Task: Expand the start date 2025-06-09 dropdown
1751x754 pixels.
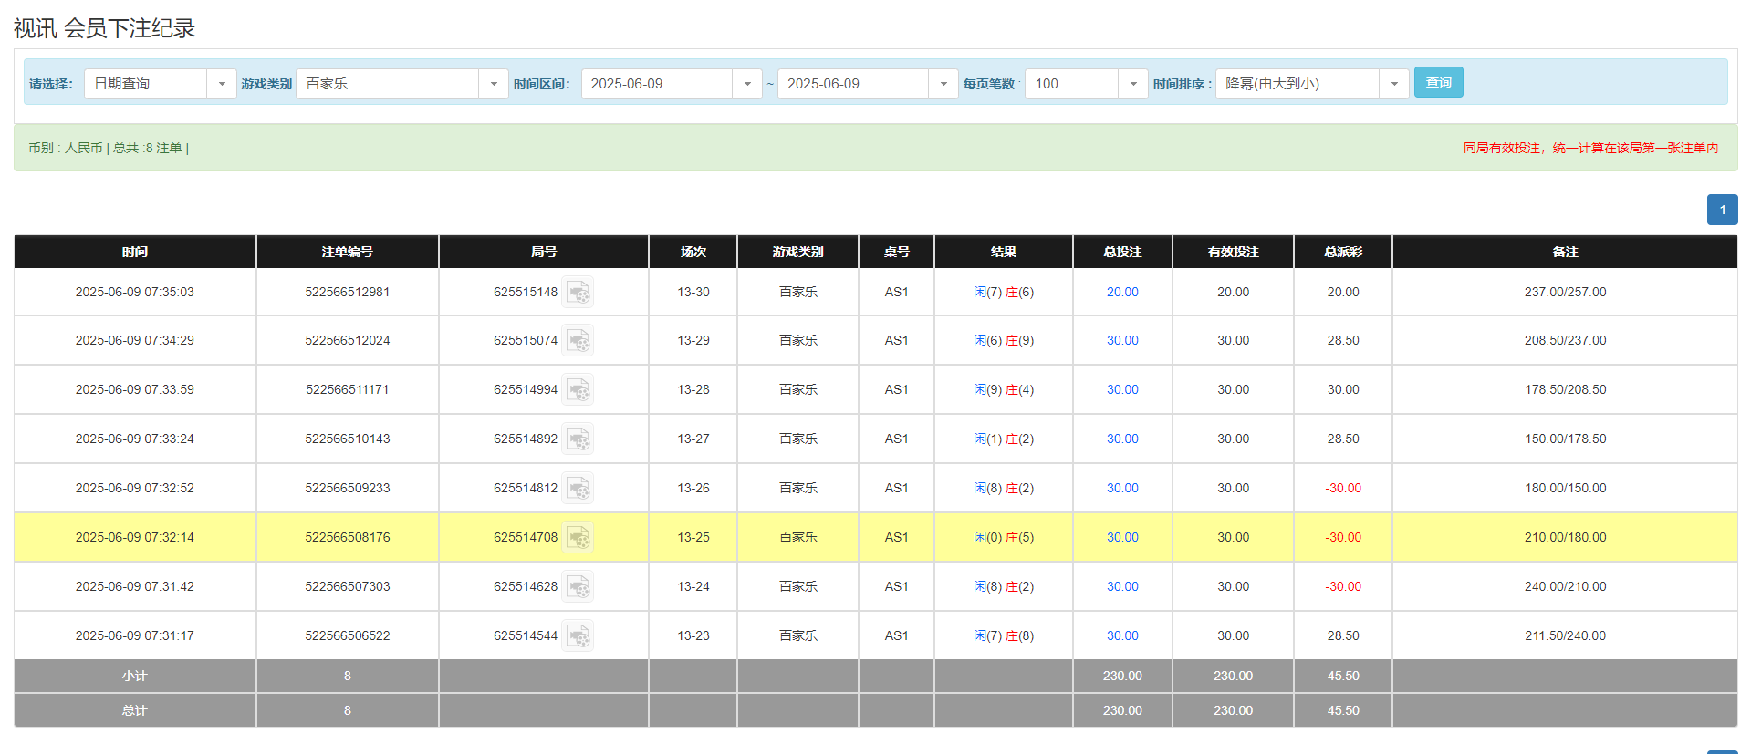Action: click(x=746, y=84)
